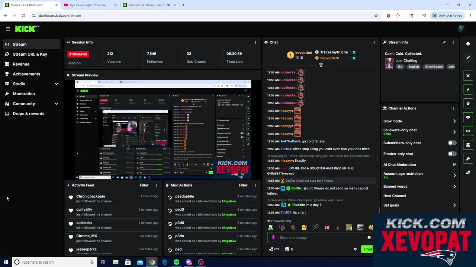Collapse the pinned gifters chevron in chat
The height and width of the screenshot is (267, 476).
tap(321, 65)
